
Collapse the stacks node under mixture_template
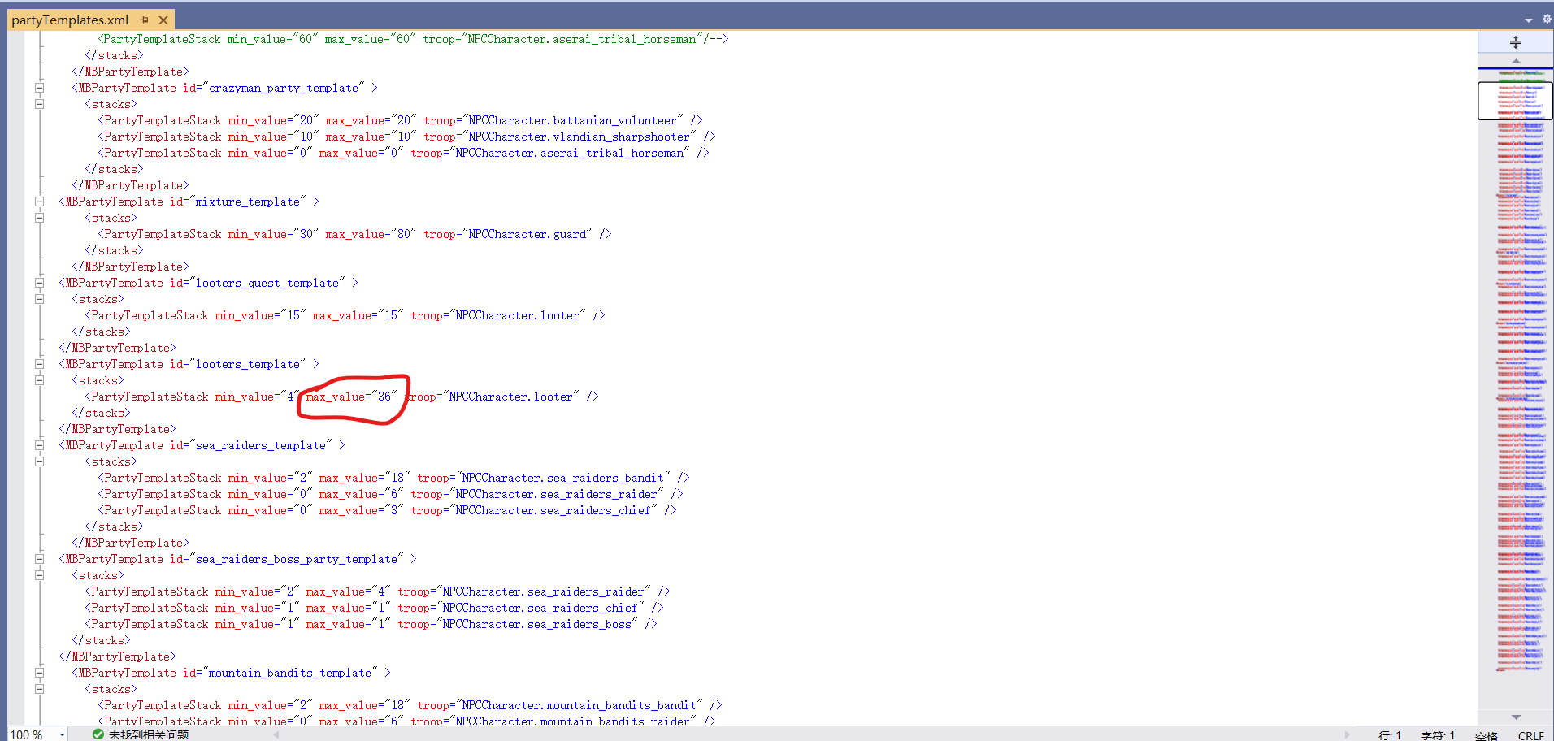(39, 218)
